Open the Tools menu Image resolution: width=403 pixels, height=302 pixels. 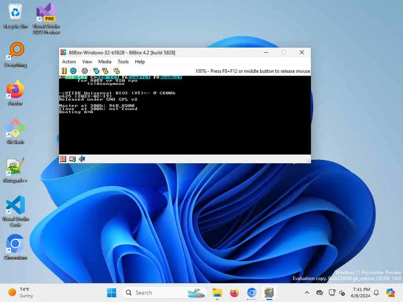click(123, 62)
